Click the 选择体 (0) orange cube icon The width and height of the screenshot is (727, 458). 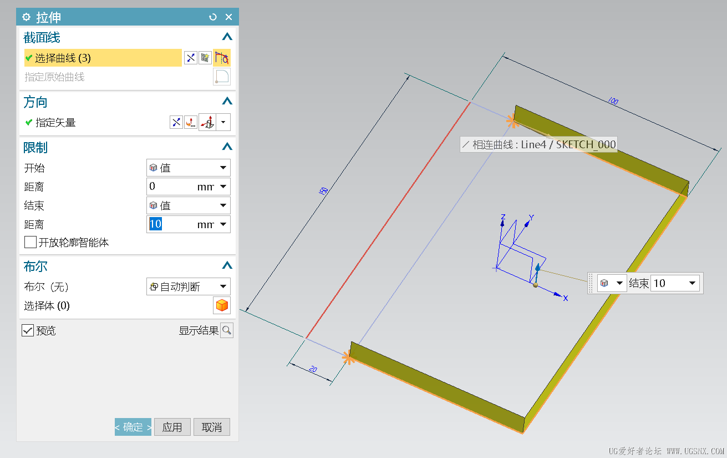(222, 305)
